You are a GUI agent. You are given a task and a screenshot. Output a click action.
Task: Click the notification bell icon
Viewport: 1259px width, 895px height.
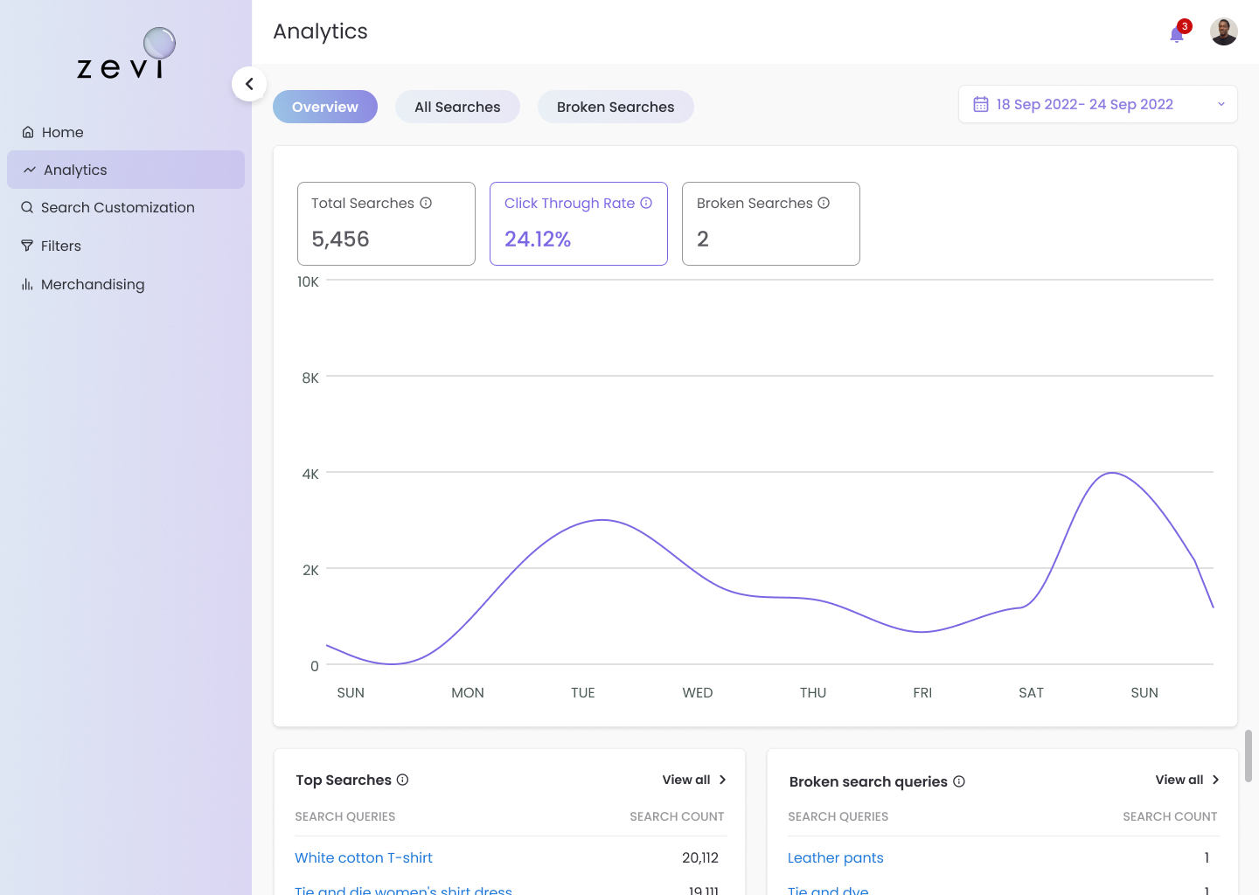coord(1177,34)
